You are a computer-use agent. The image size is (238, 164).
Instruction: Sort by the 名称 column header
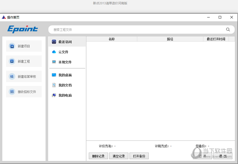tap(111, 39)
